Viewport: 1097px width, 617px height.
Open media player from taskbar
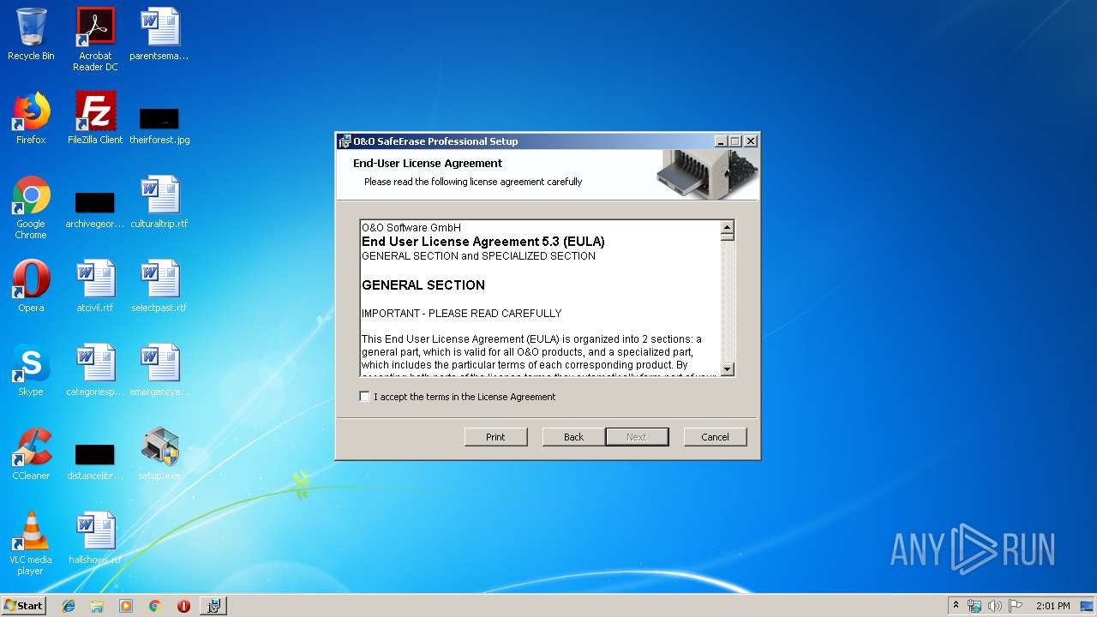click(x=126, y=606)
